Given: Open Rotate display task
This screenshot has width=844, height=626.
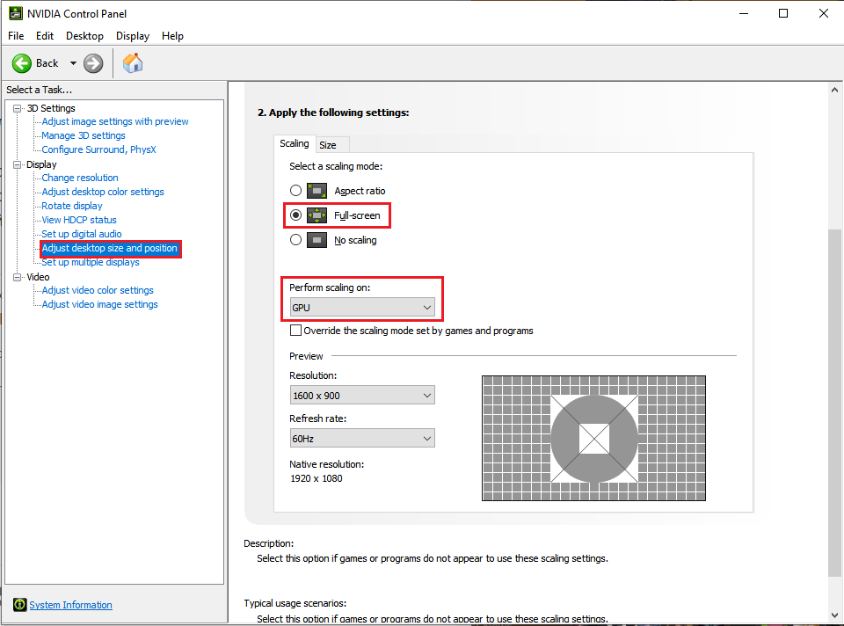Looking at the screenshot, I should click(71, 206).
